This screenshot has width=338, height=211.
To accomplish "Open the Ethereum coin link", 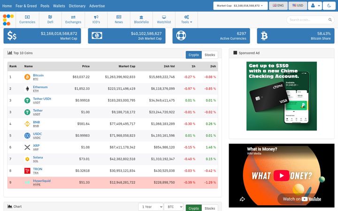I will pos(40,87).
